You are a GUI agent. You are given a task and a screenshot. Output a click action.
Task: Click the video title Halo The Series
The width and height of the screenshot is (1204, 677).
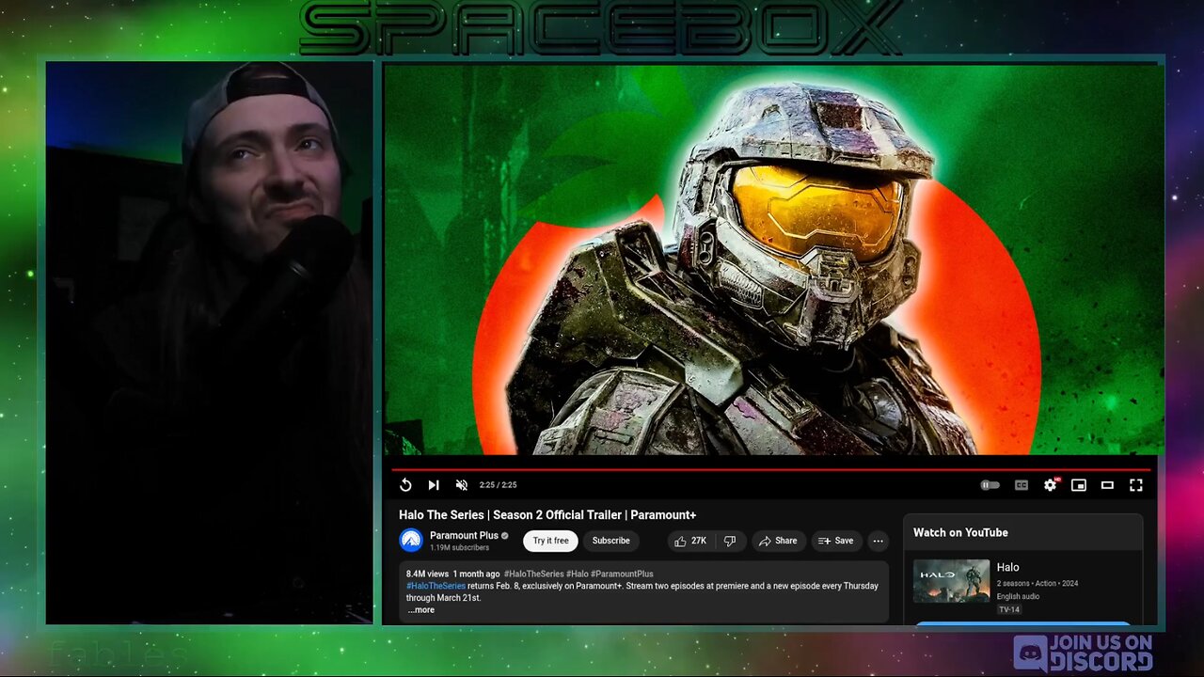click(x=547, y=514)
